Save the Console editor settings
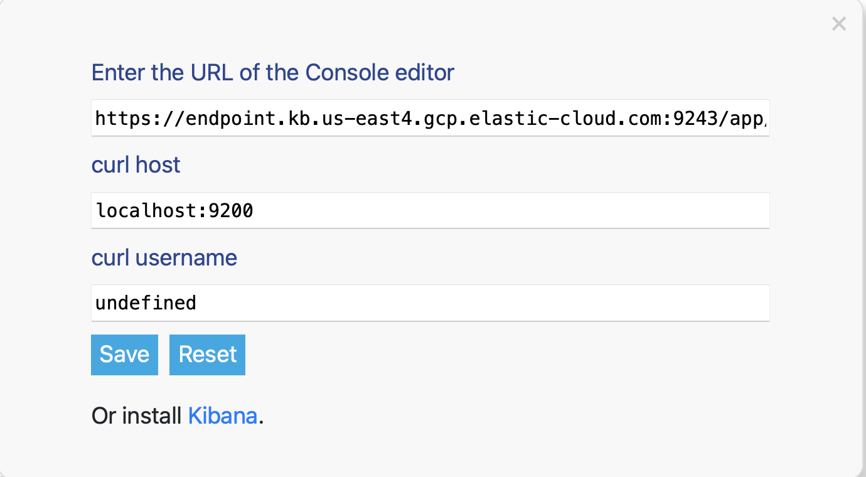This screenshot has width=866, height=477. (124, 355)
